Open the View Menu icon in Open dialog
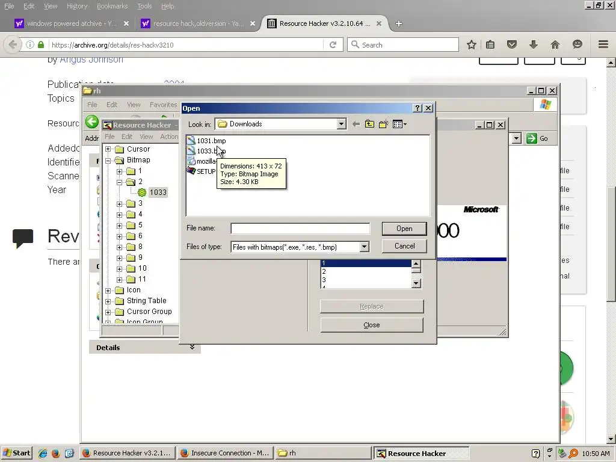616x462 pixels. [x=399, y=124]
